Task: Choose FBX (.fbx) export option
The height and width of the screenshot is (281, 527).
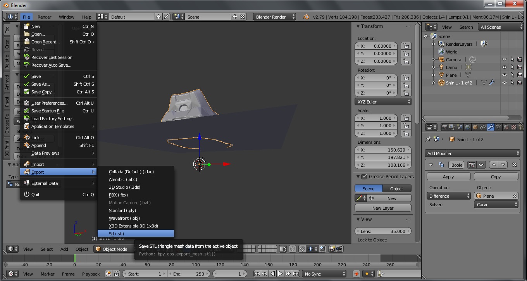Action: 136,195
